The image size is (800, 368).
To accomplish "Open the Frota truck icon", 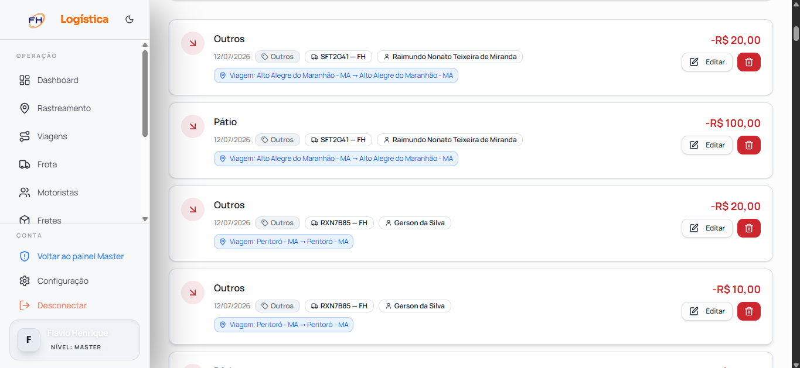I will click(25, 164).
